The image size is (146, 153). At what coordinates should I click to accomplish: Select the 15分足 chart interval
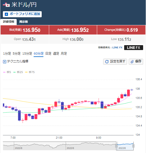pos(27,53)
